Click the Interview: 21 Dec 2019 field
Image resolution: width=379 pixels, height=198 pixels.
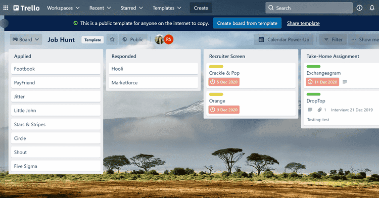pos(352,110)
